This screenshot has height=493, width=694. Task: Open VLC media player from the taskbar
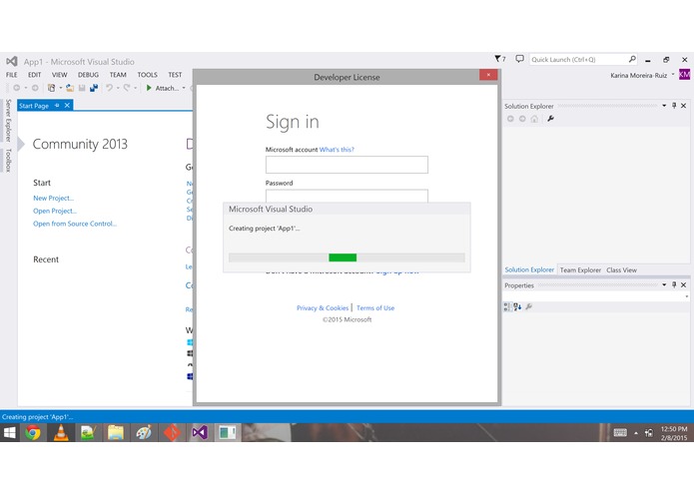pyautogui.click(x=61, y=432)
